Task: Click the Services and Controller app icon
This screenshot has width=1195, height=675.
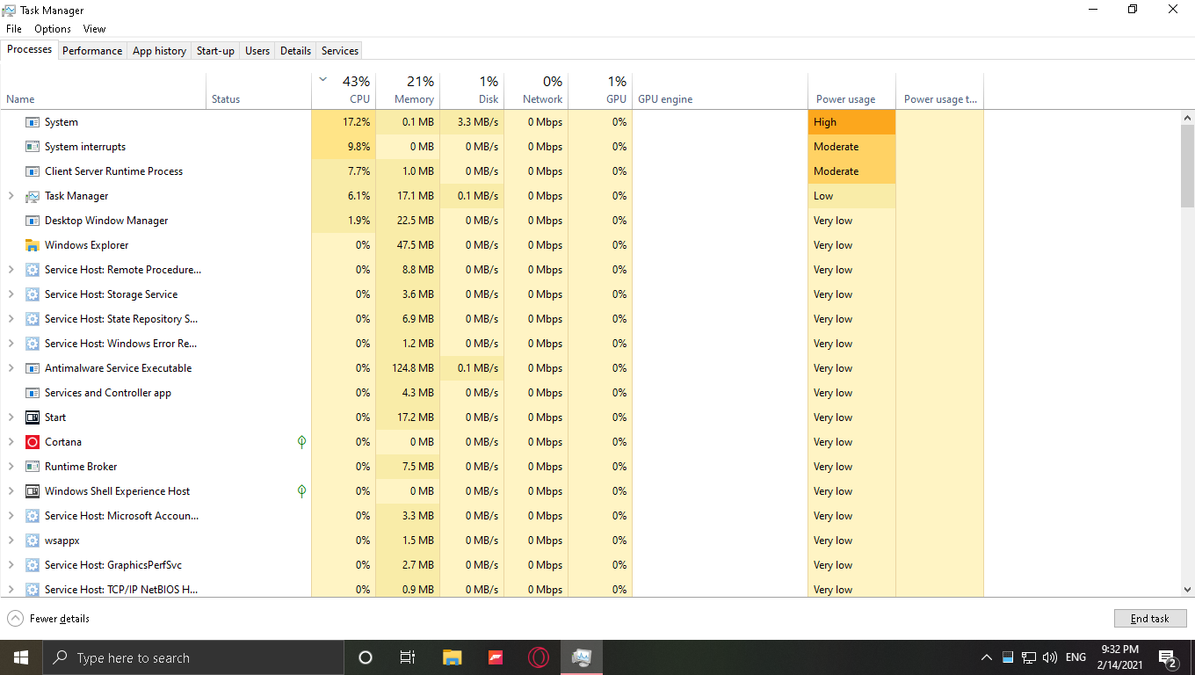Action: coord(33,393)
